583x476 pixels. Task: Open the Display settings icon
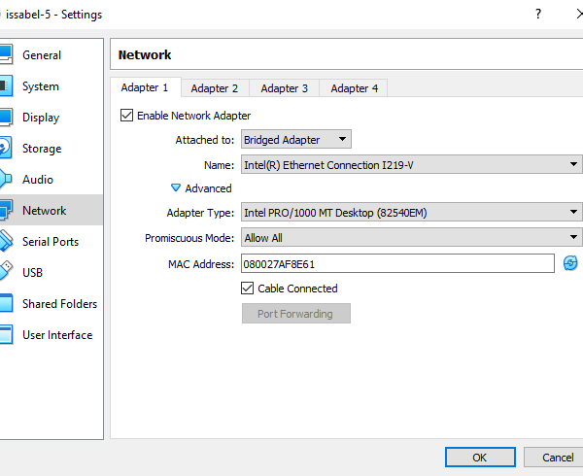5,118
